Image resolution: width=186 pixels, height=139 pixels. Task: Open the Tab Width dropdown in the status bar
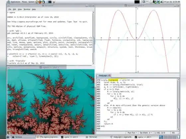[146, 133]
